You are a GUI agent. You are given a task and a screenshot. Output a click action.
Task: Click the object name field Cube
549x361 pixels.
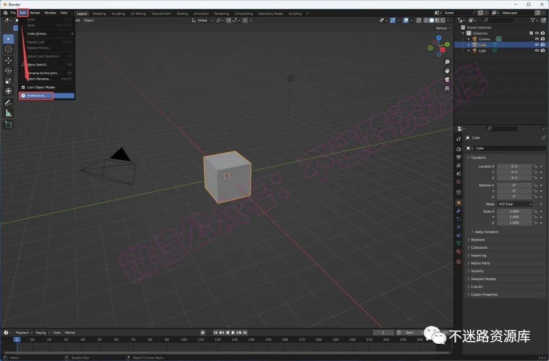tap(510, 148)
